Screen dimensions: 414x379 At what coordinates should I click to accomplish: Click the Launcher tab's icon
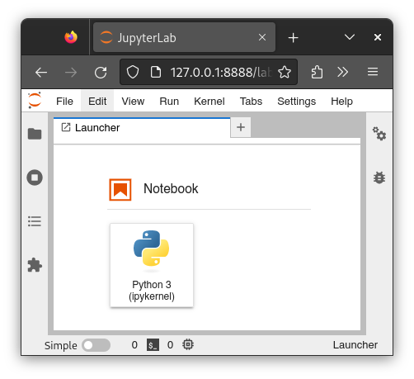pos(66,127)
